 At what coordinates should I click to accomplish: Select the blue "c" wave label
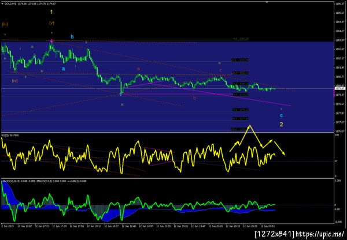pyautogui.click(x=281, y=115)
